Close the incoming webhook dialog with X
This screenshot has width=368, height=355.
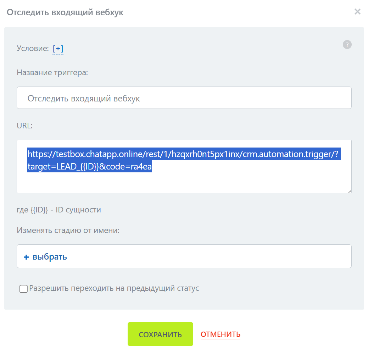pos(357,12)
